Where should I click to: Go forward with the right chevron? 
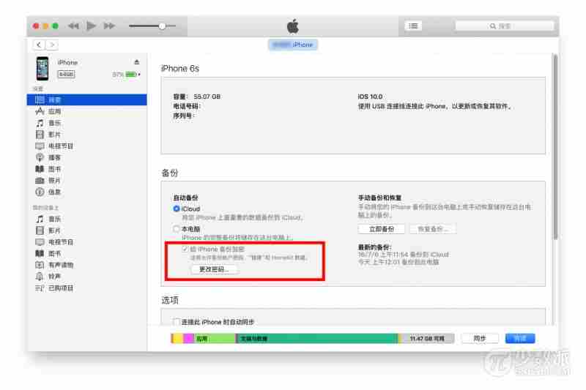click(x=52, y=45)
